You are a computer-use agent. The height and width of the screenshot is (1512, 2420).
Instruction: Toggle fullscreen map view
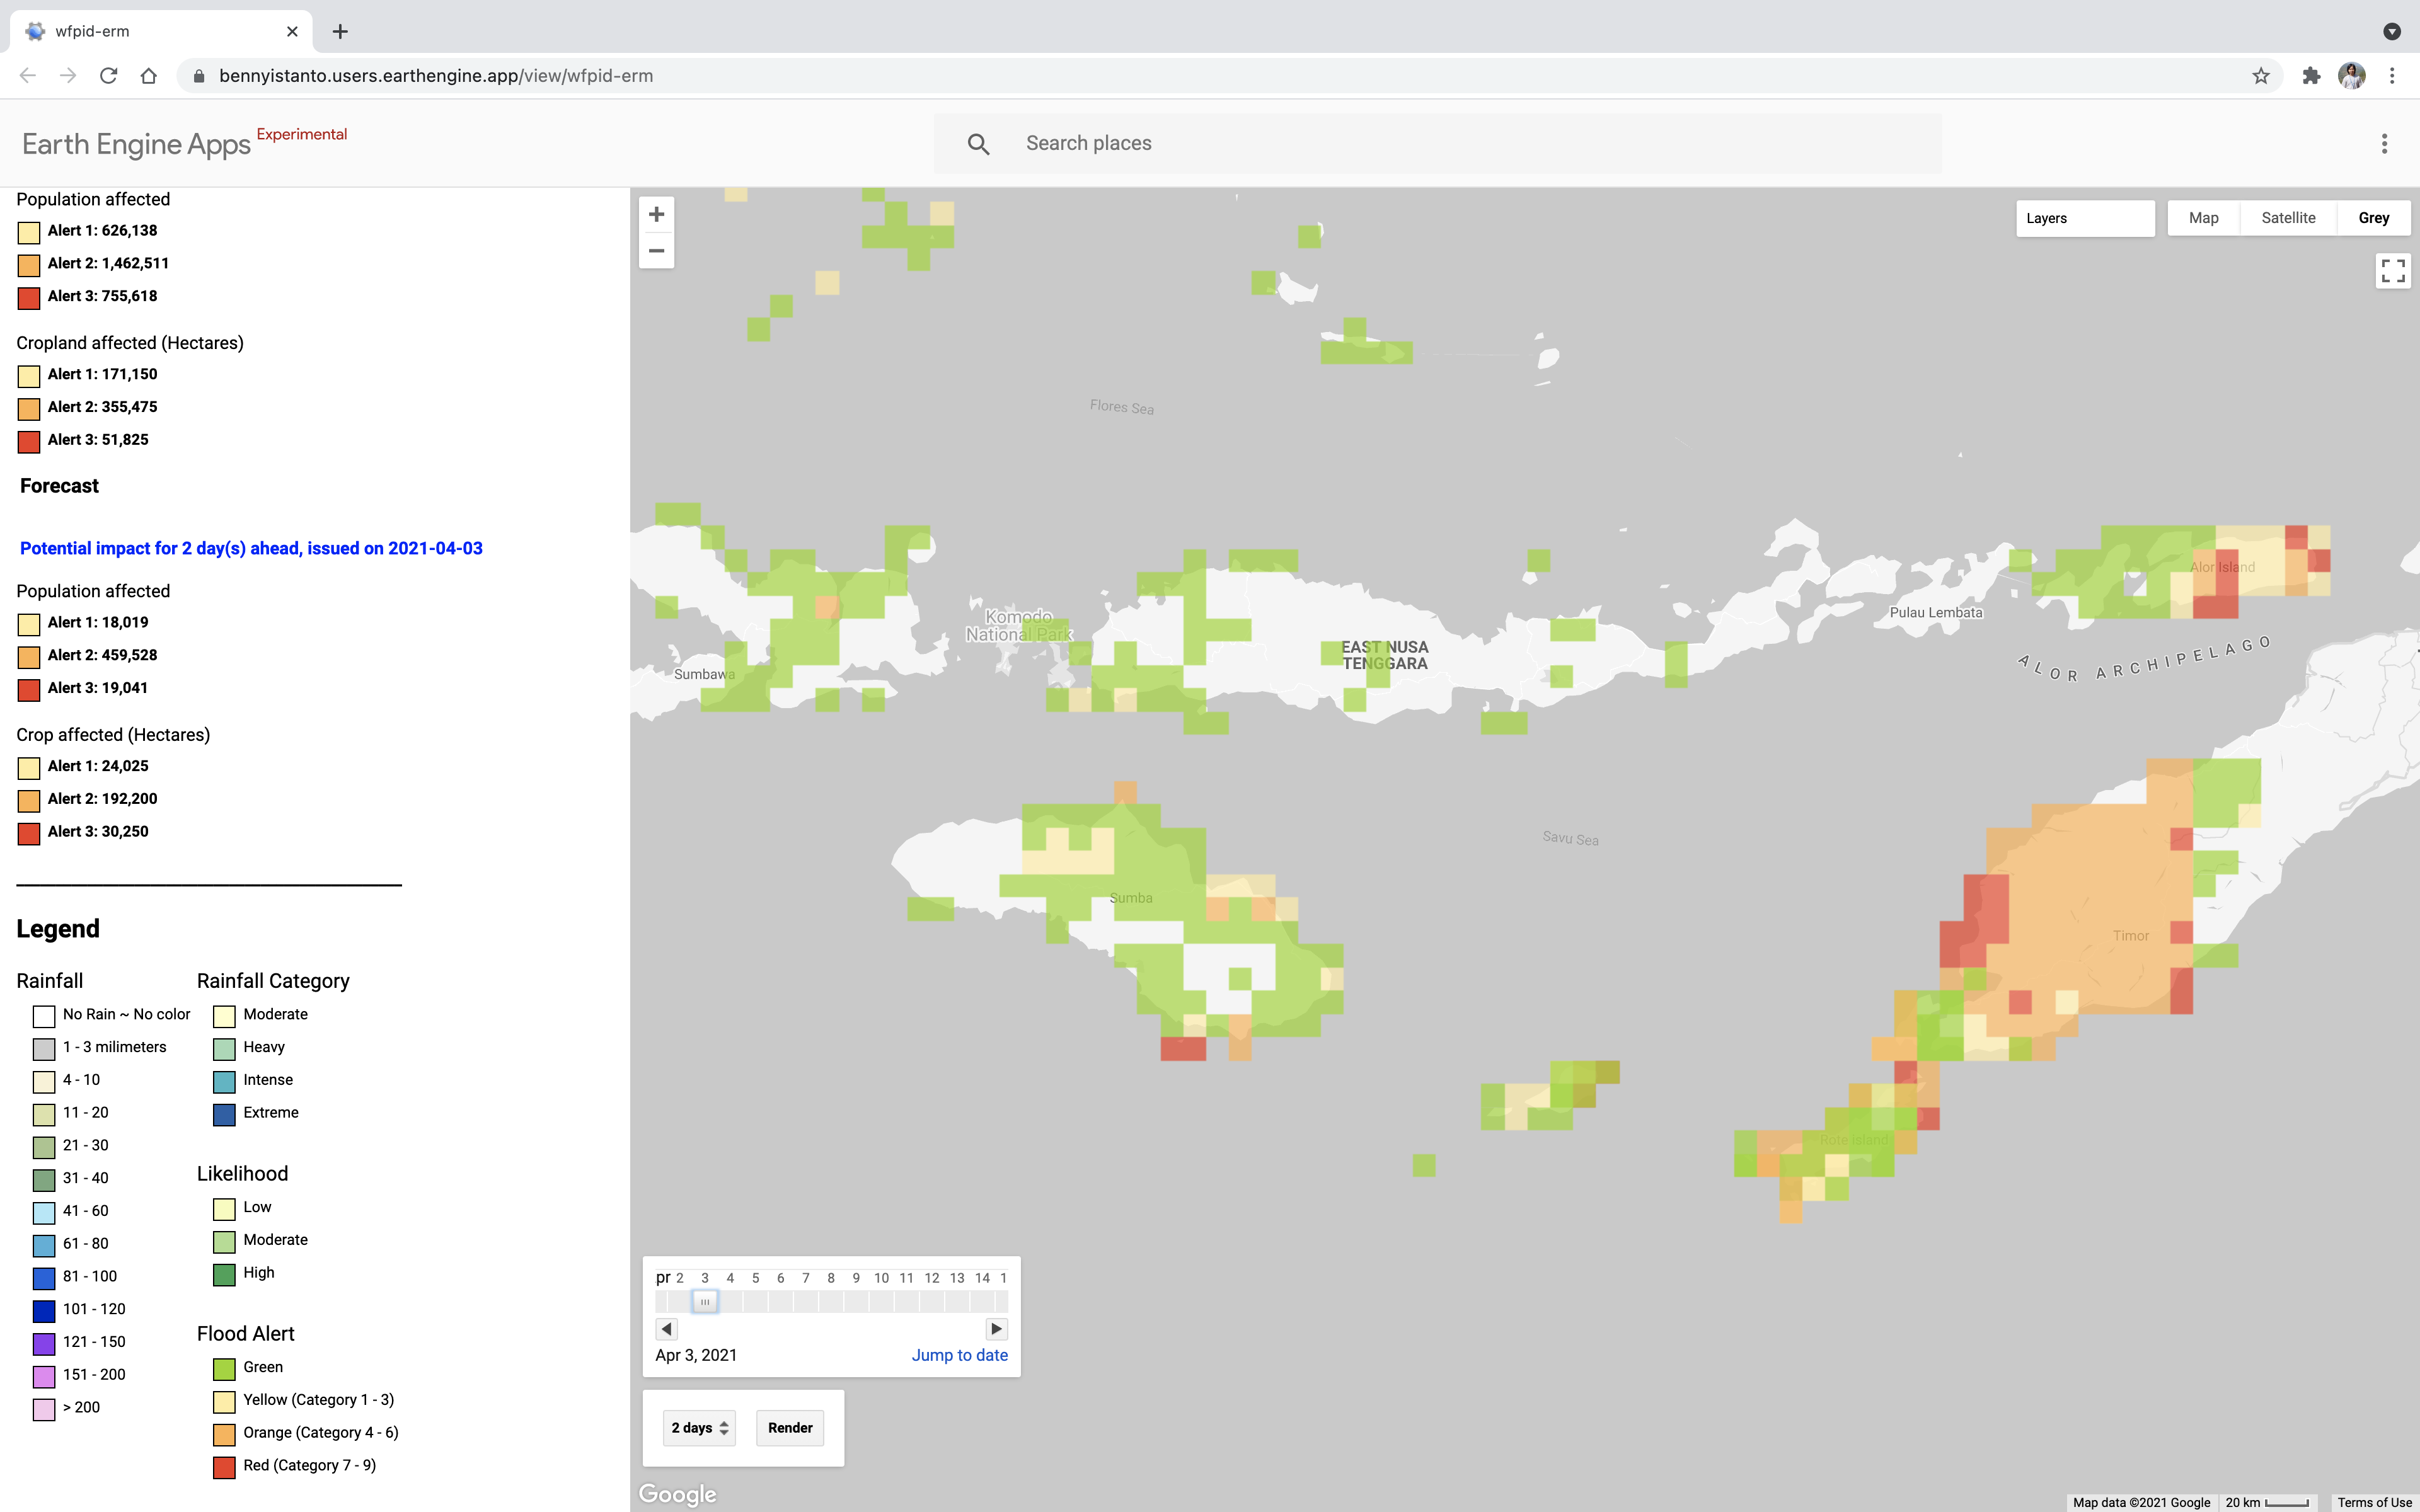[2392, 271]
